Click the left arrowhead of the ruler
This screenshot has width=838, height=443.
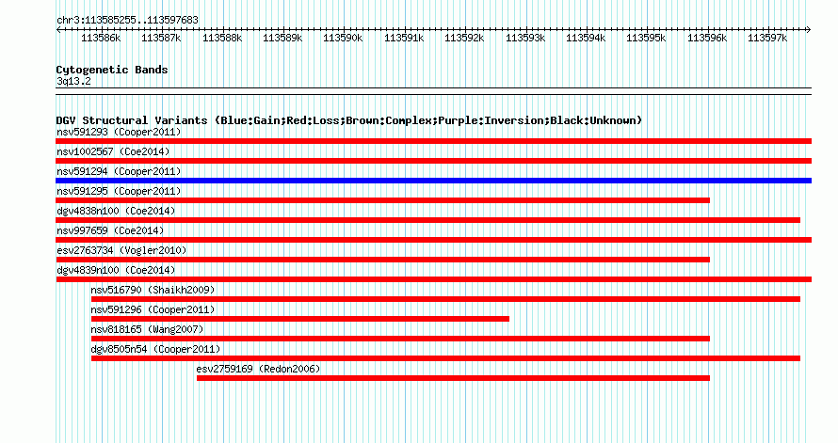58,30
